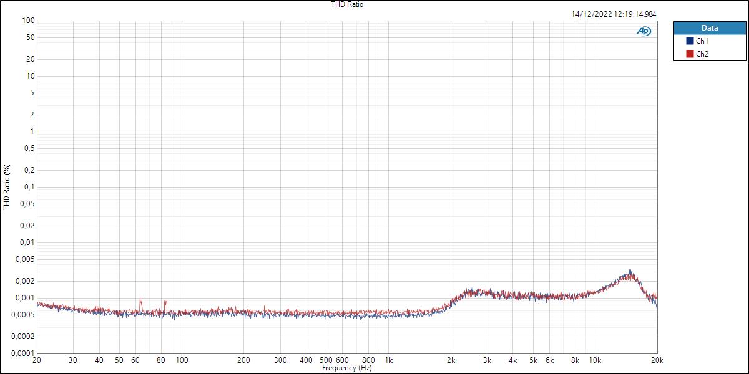Open the THD Ratio graph title
This screenshot has height=374, width=749.
click(x=346, y=4)
